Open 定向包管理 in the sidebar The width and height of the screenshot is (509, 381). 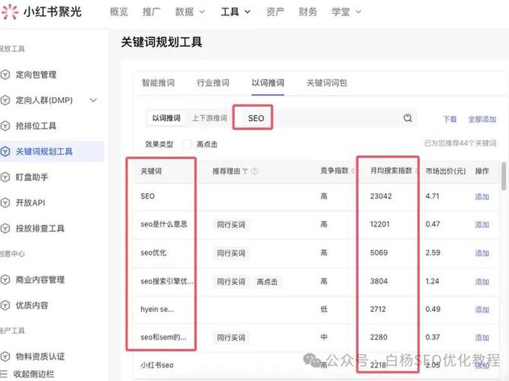(x=36, y=75)
